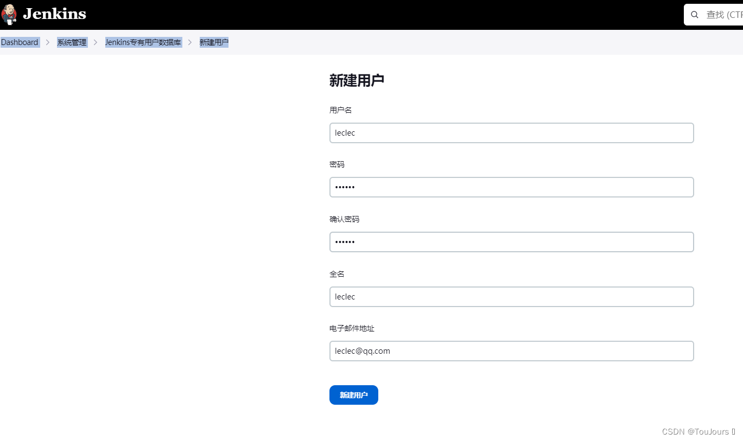Expand chevron after Jenkins专有用户数据库 breadcrumb
This screenshot has height=440, width=743.
190,42
